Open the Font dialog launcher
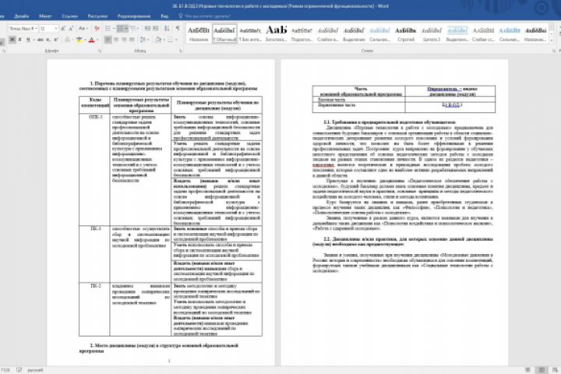 click(100, 51)
